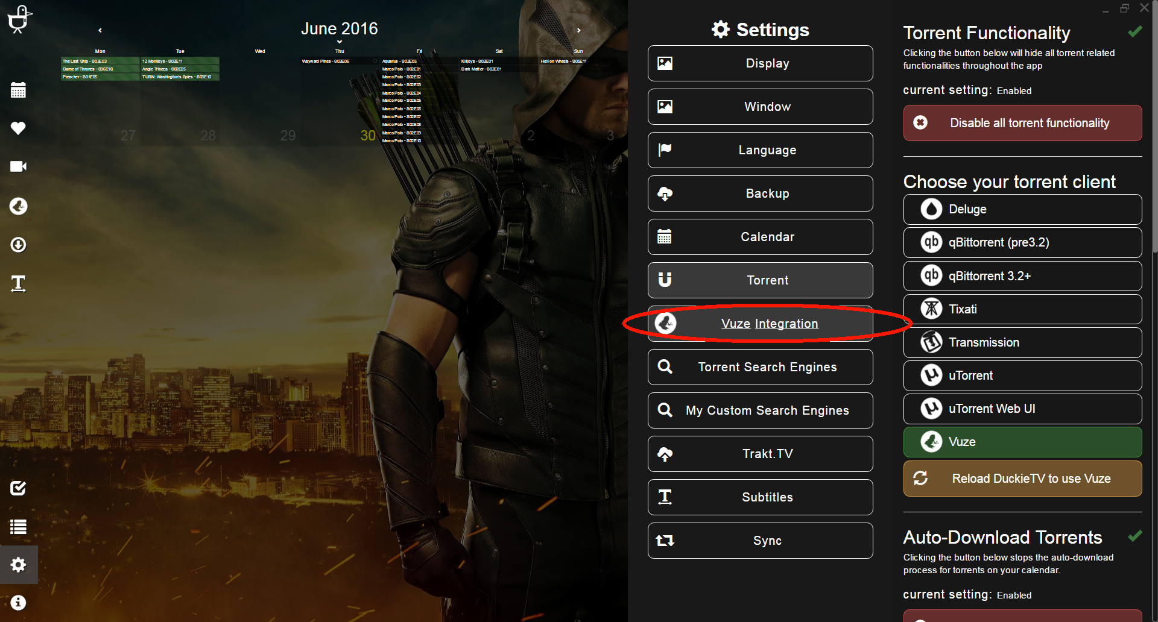The height and width of the screenshot is (622, 1158).
Task: Open Subtitles settings
Action: click(x=761, y=497)
